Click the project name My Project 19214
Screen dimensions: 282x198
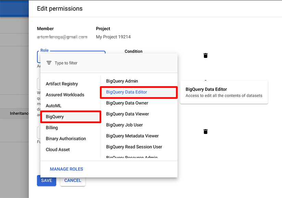(x=113, y=37)
